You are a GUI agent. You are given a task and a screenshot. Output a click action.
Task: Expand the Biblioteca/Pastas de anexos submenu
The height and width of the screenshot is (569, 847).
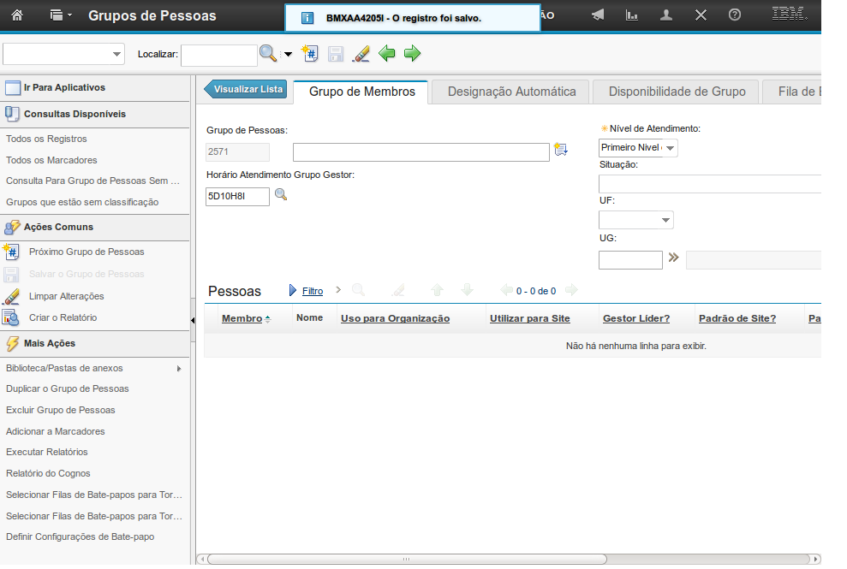coord(179,369)
